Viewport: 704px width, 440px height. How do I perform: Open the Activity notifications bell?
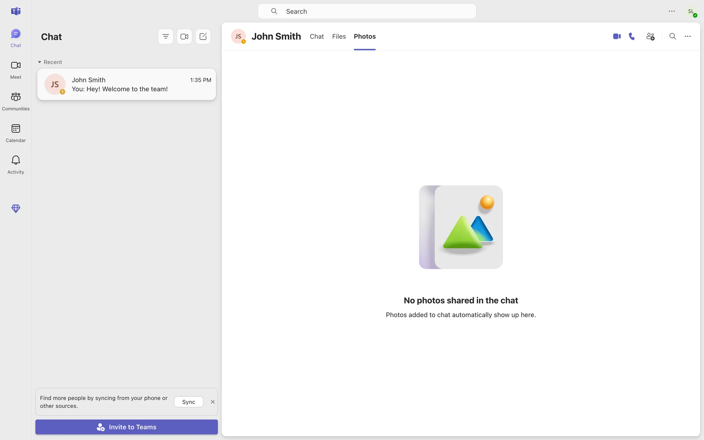click(x=16, y=164)
